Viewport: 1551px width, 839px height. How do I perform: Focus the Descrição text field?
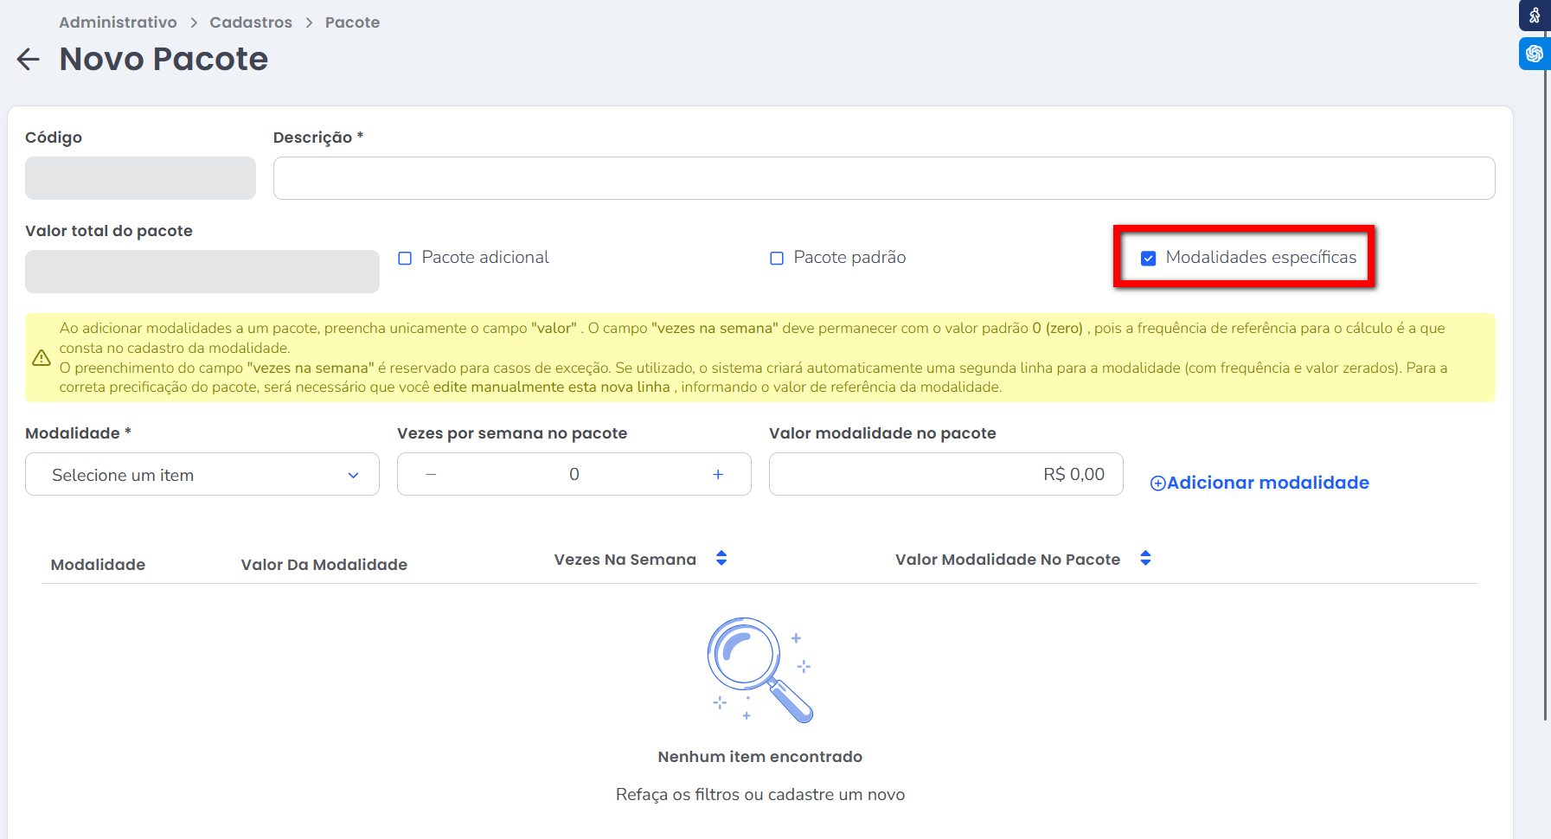click(883, 178)
